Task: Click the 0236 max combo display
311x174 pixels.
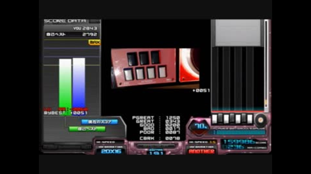Action: click(234, 147)
